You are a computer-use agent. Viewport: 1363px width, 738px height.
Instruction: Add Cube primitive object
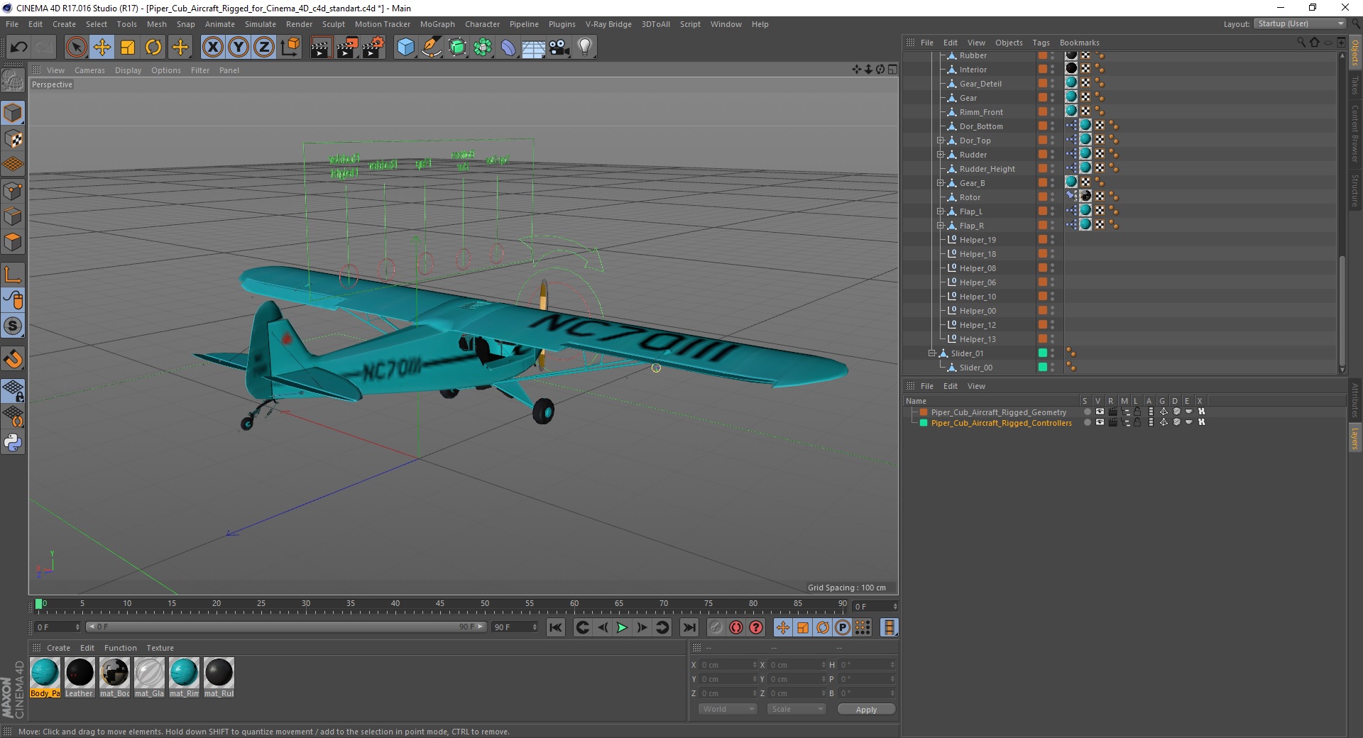405,48
